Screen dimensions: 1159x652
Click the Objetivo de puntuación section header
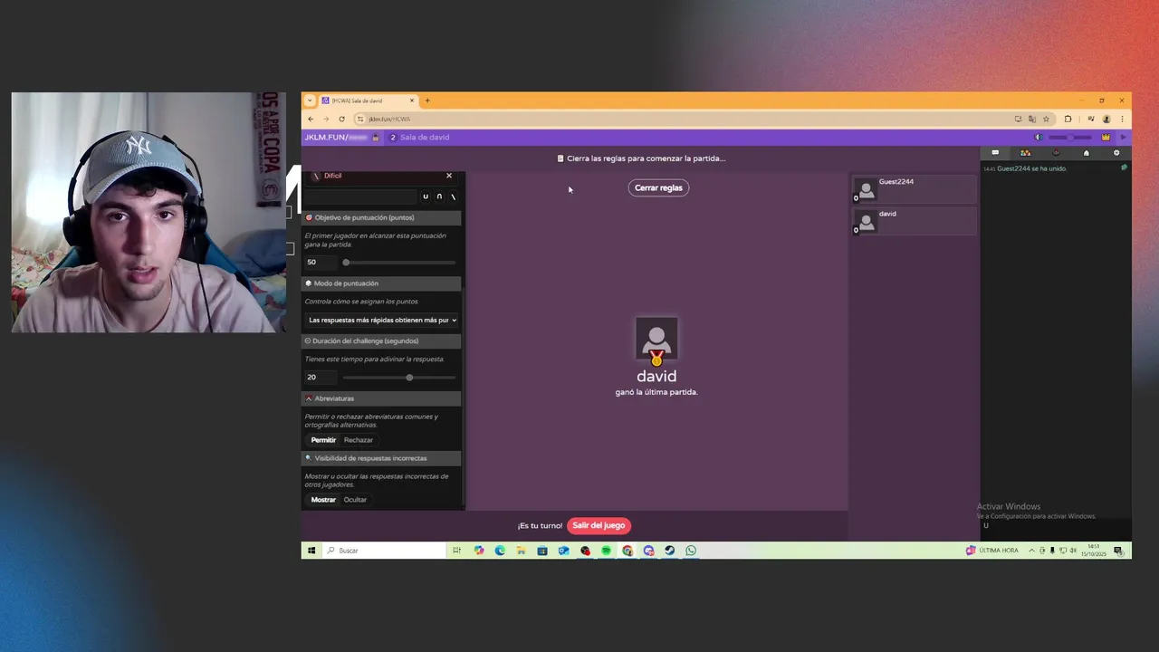tap(381, 217)
